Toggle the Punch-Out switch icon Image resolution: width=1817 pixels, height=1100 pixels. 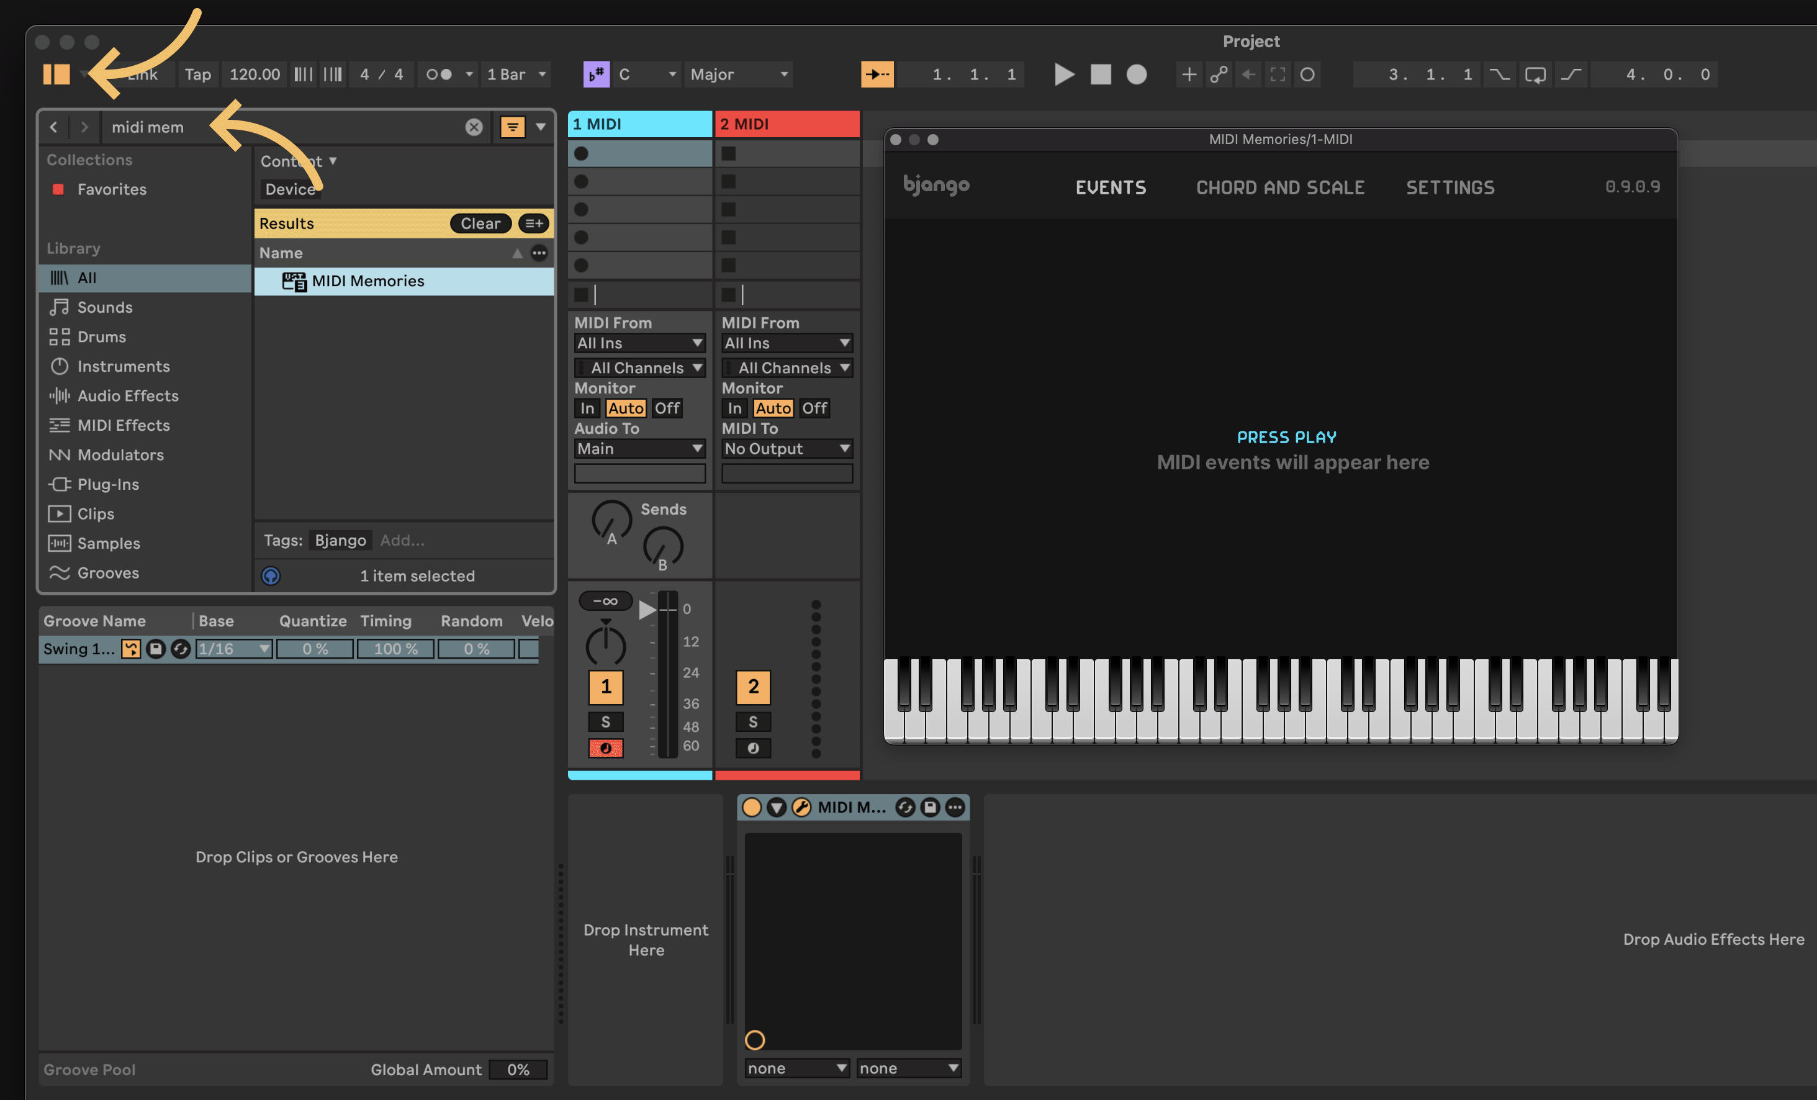coord(1571,74)
